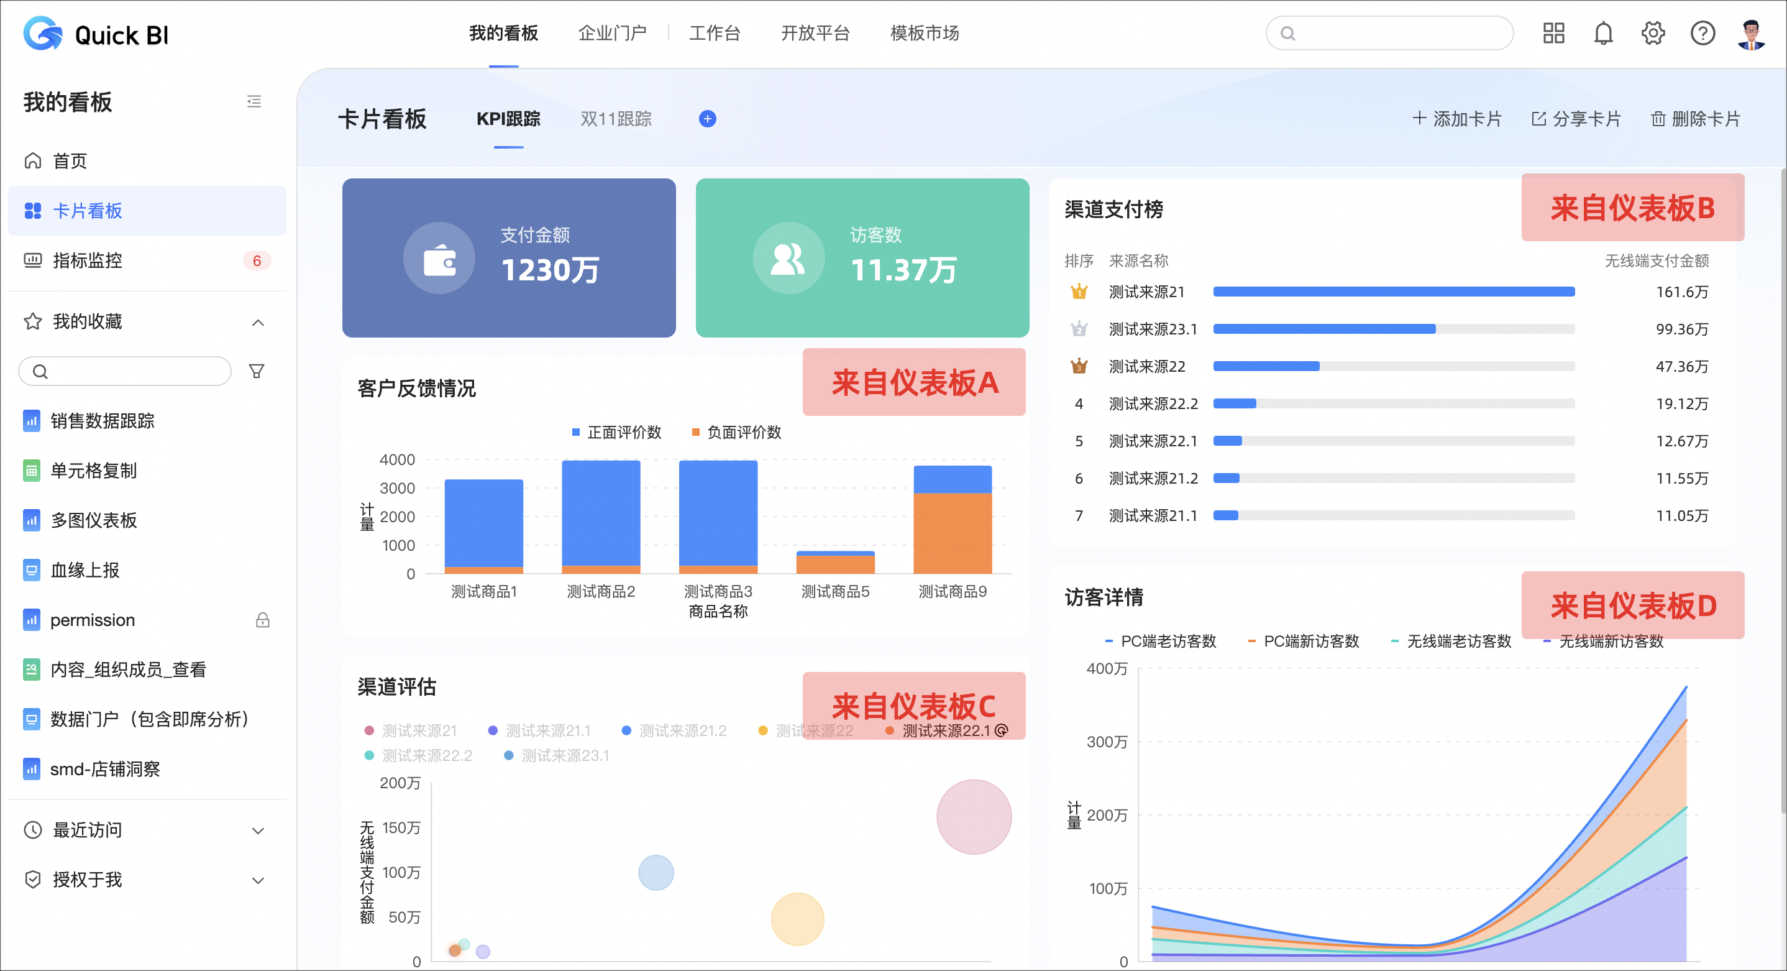Click the top search box
The image size is (1787, 971).
tap(1389, 32)
